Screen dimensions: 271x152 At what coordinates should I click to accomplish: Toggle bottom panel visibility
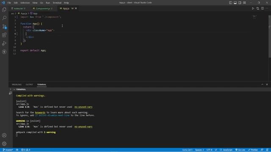pos(235,3)
